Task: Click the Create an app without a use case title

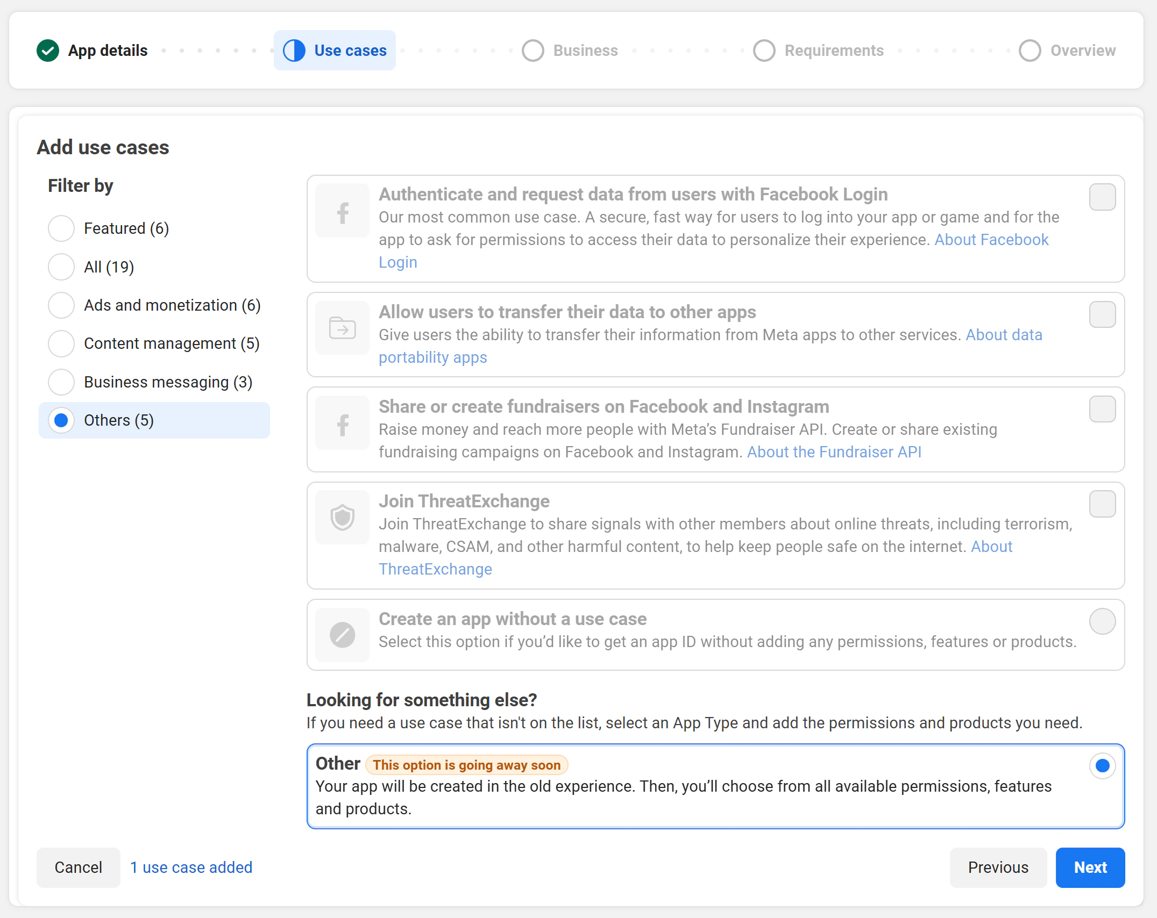Action: point(513,619)
